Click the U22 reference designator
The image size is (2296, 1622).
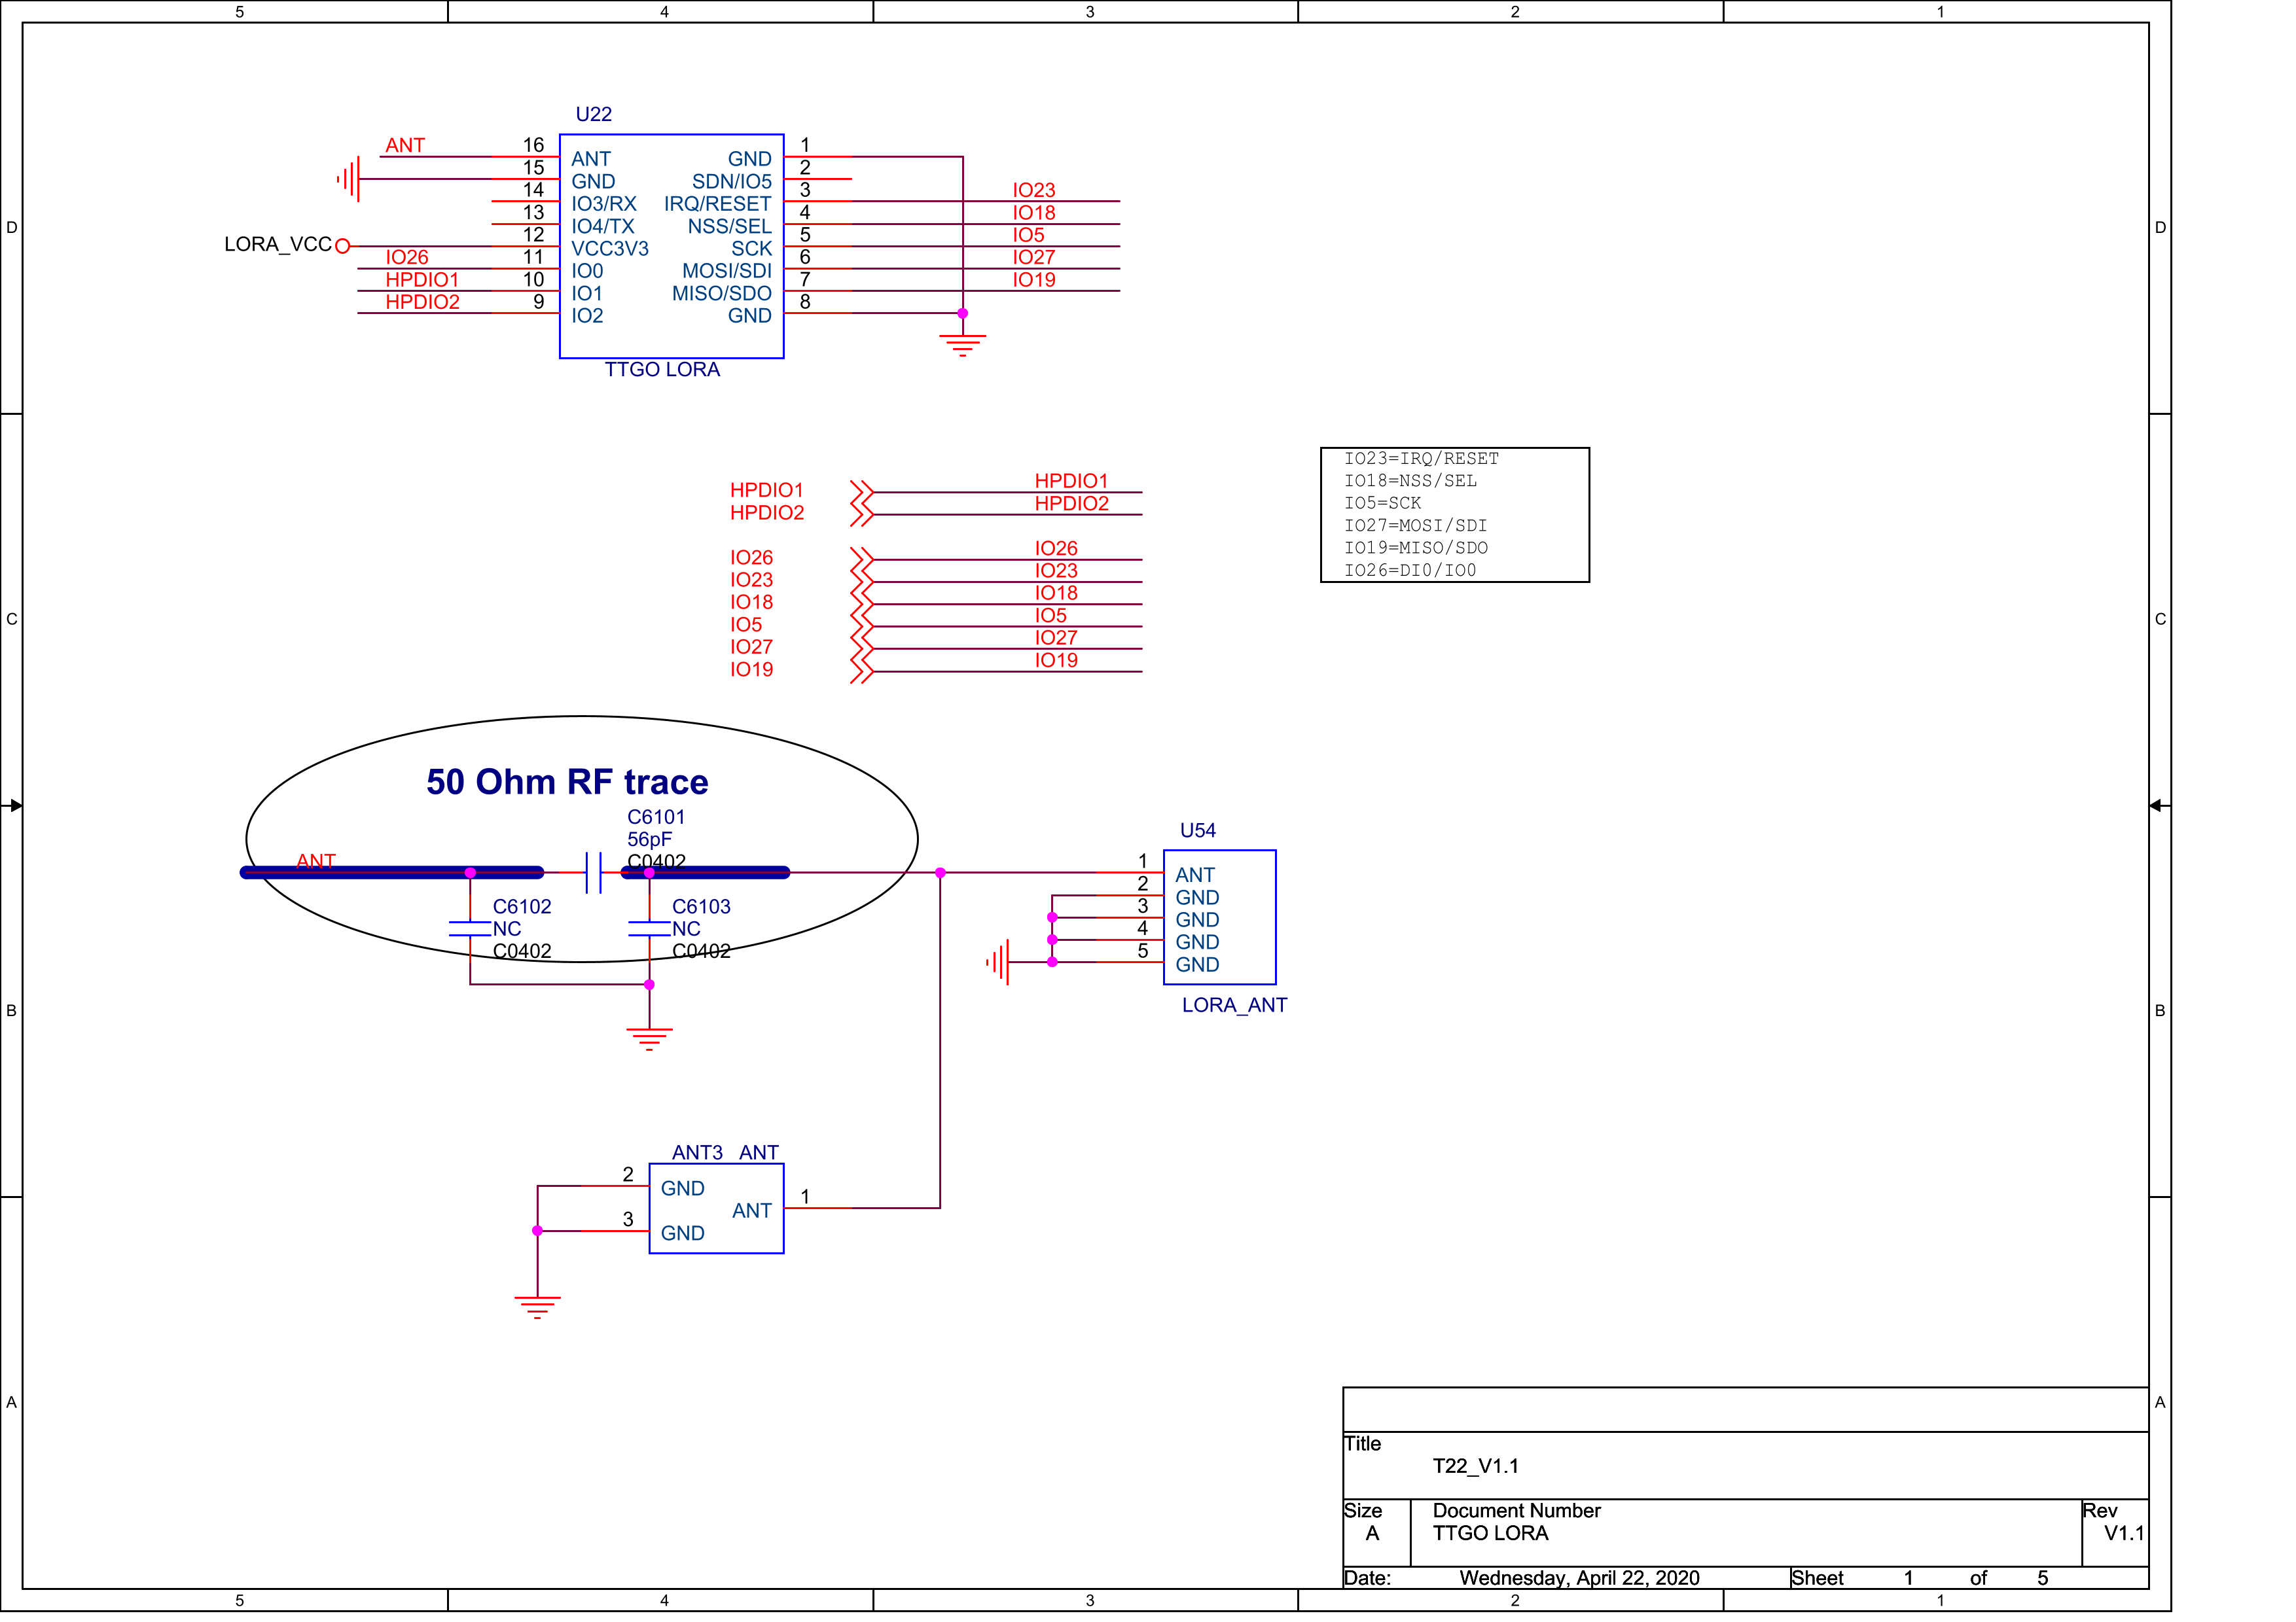594,114
